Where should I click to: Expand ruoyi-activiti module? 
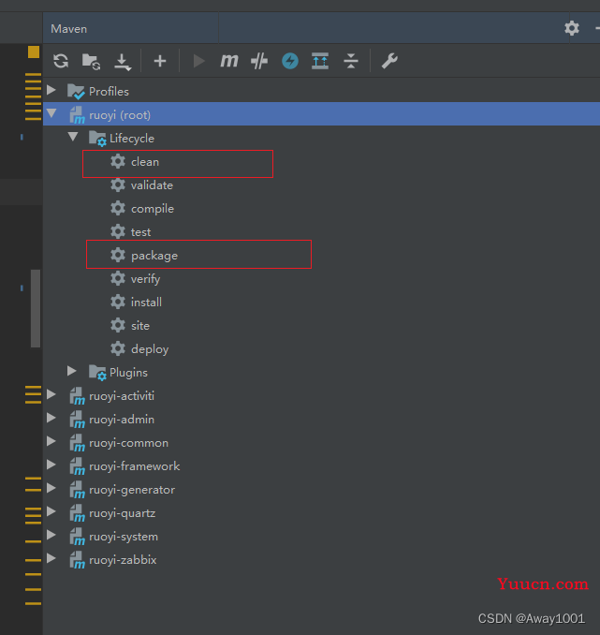(51, 394)
